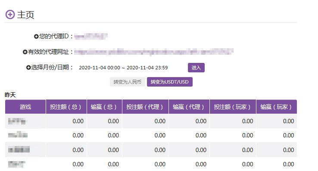Image resolution: width=318 pixels, height=171 pixels.
Task: Click third row's blurred game name
Action: [19, 150]
